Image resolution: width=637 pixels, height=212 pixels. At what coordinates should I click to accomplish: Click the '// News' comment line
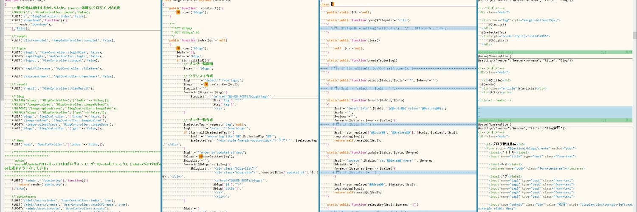click(19, 141)
